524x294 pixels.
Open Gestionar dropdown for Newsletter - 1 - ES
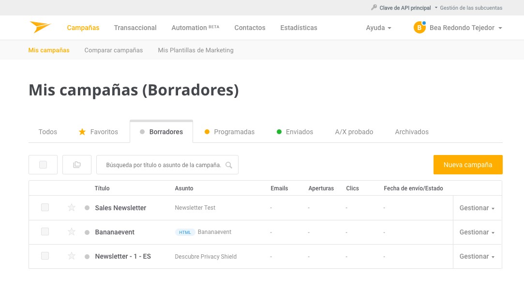pyautogui.click(x=477, y=256)
